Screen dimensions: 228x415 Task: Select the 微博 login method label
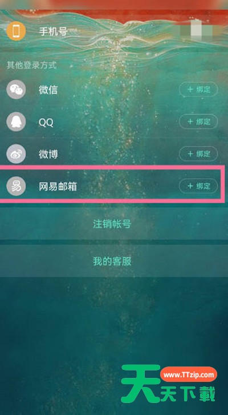pos(48,154)
